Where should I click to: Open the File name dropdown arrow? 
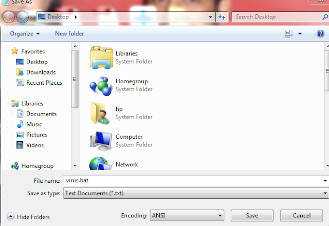click(x=325, y=181)
